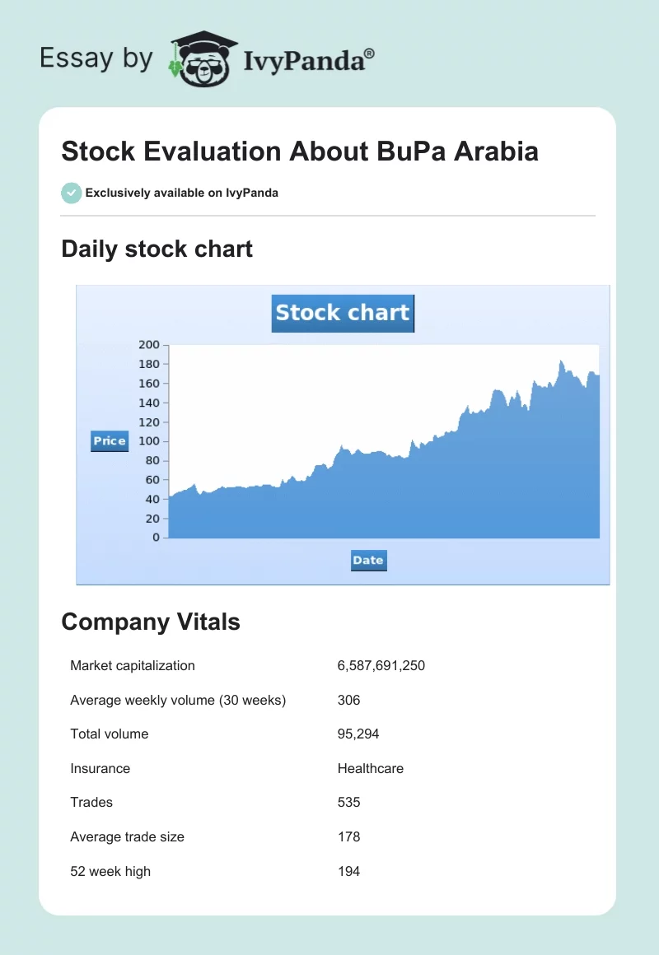The image size is (659, 955).
Task: Click the 'Stock Evaluation About BuPa Arabia' title
Action: coord(300,151)
